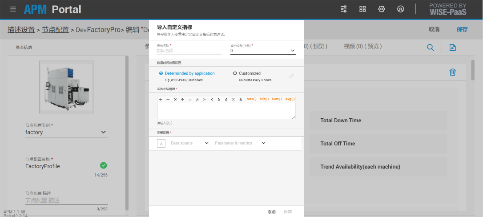The image size is (483, 217).
Task: Click 取消 button in dialog footer
Action: [x=271, y=212]
